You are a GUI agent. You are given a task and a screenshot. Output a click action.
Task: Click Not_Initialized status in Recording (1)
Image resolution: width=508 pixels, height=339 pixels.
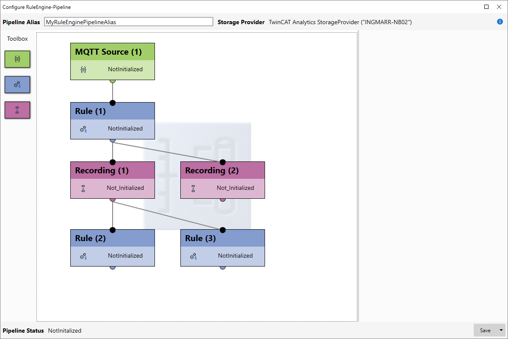click(125, 188)
